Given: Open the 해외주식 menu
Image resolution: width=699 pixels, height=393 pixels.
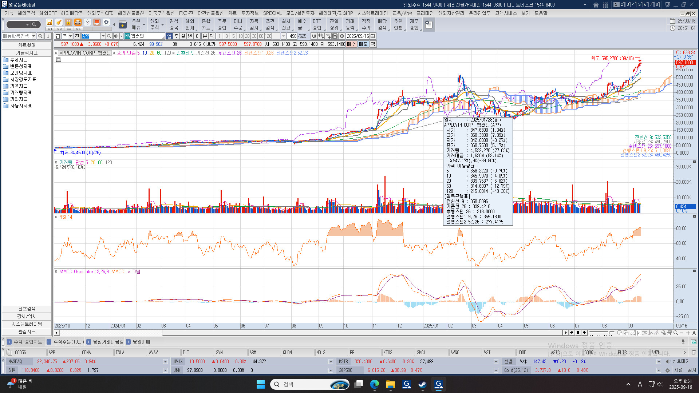Looking at the screenshot, I should 26,13.
